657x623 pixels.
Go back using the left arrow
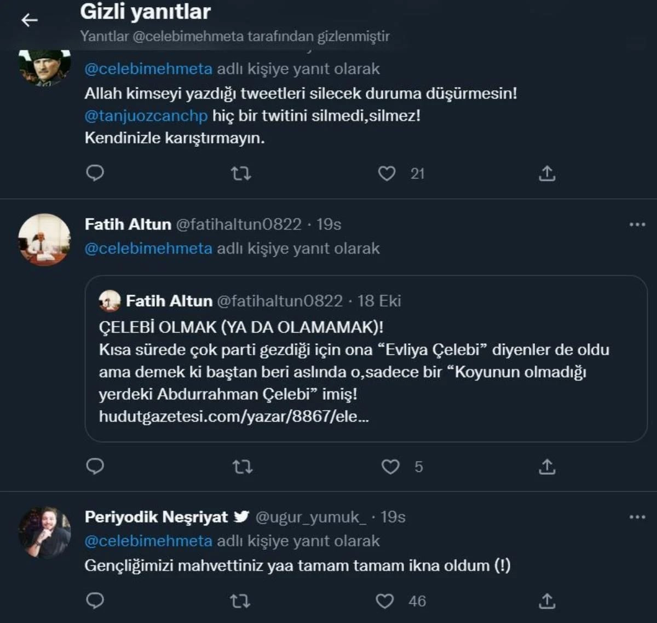(x=30, y=20)
